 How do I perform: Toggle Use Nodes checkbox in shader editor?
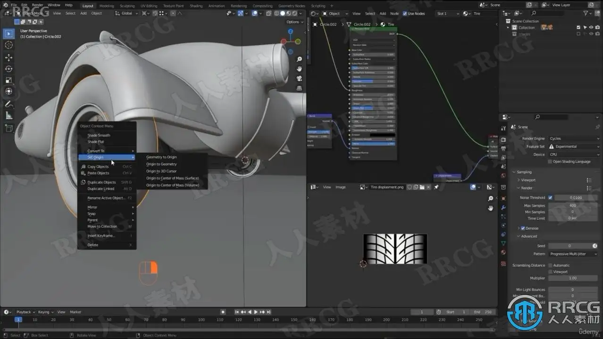click(x=405, y=14)
